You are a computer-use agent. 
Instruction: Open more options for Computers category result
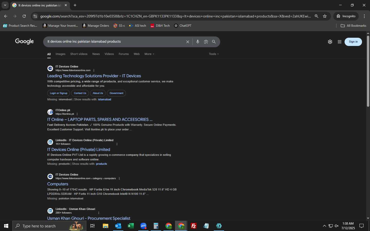pos(119,178)
